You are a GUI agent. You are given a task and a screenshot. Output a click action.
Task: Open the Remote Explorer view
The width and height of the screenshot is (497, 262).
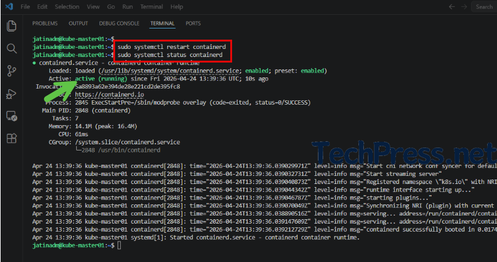click(12, 116)
